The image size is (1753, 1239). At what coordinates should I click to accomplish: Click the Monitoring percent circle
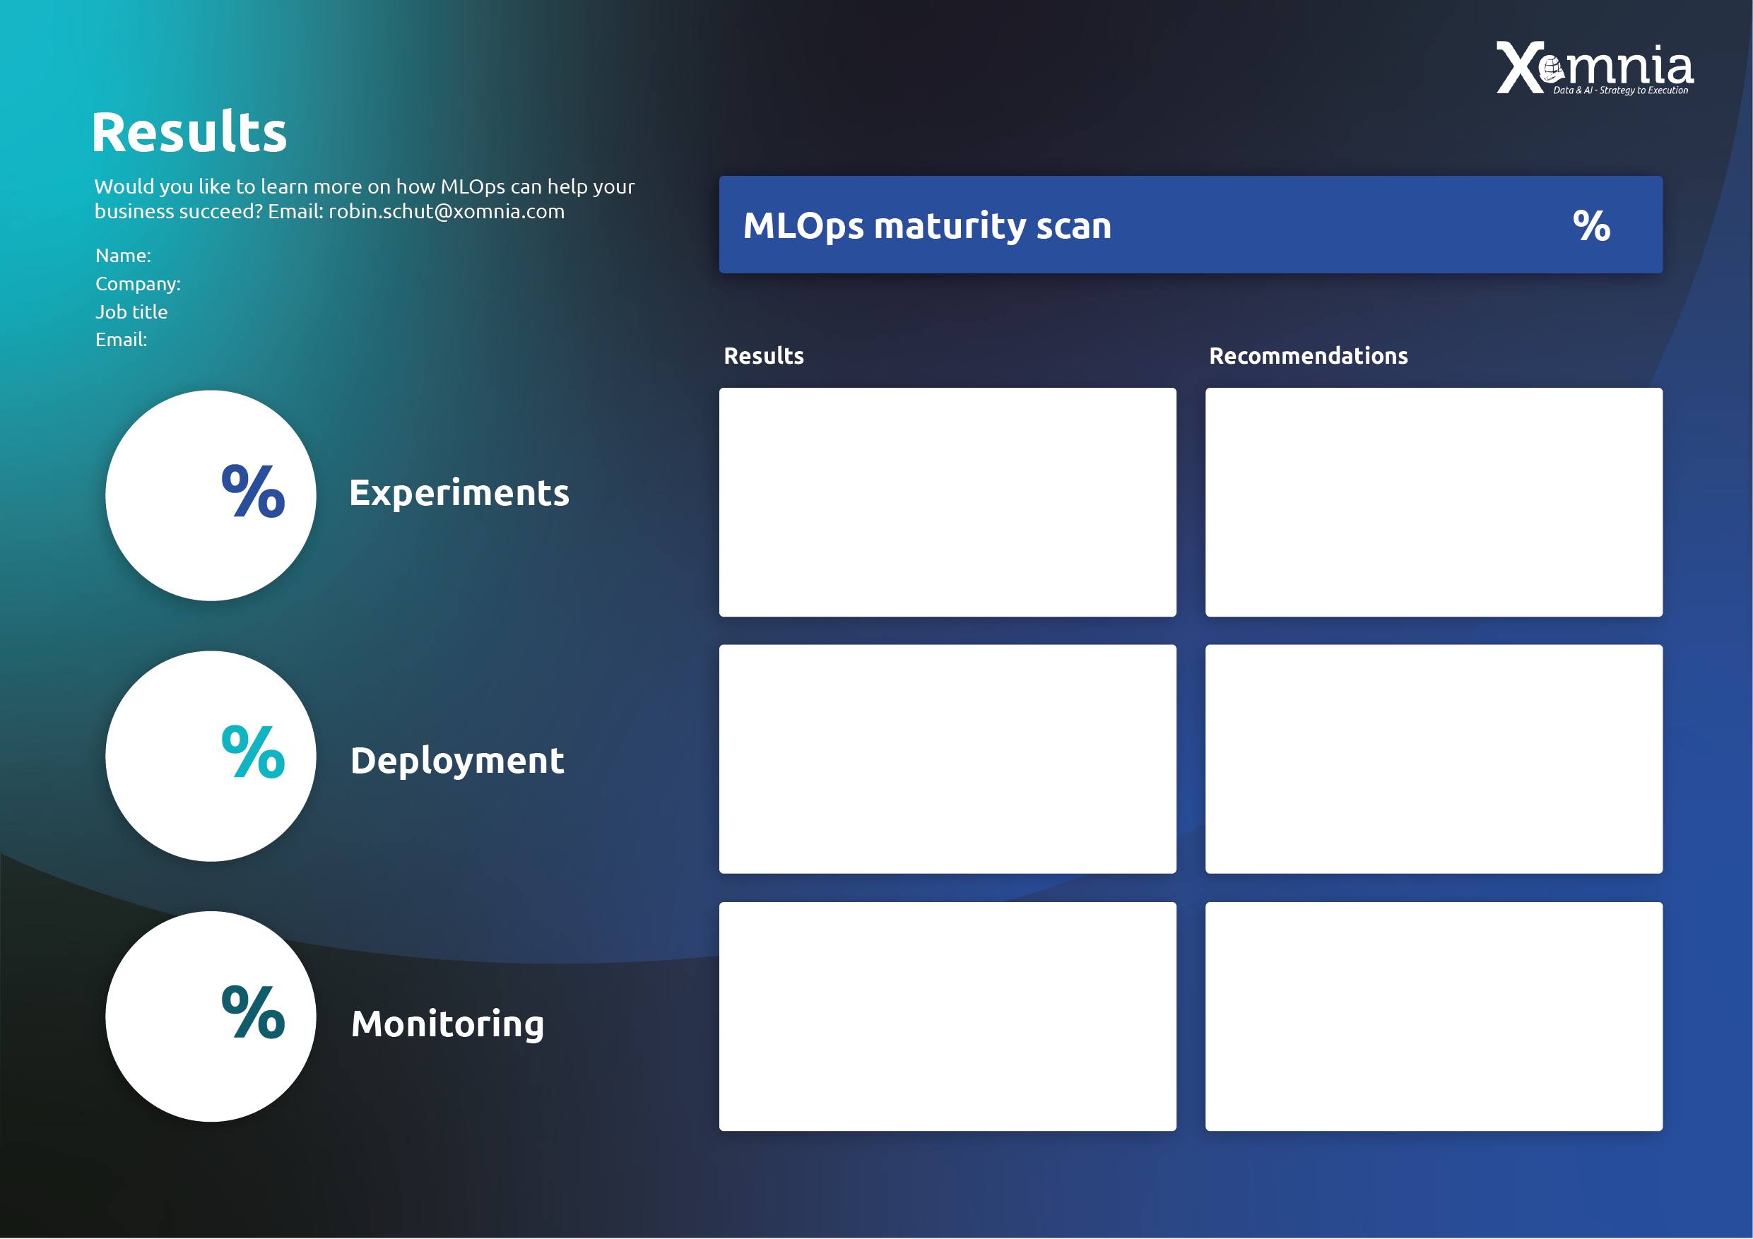coord(211,1016)
